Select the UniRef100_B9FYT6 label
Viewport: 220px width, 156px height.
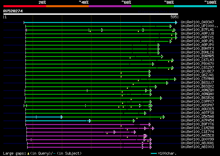pos(197,124)
